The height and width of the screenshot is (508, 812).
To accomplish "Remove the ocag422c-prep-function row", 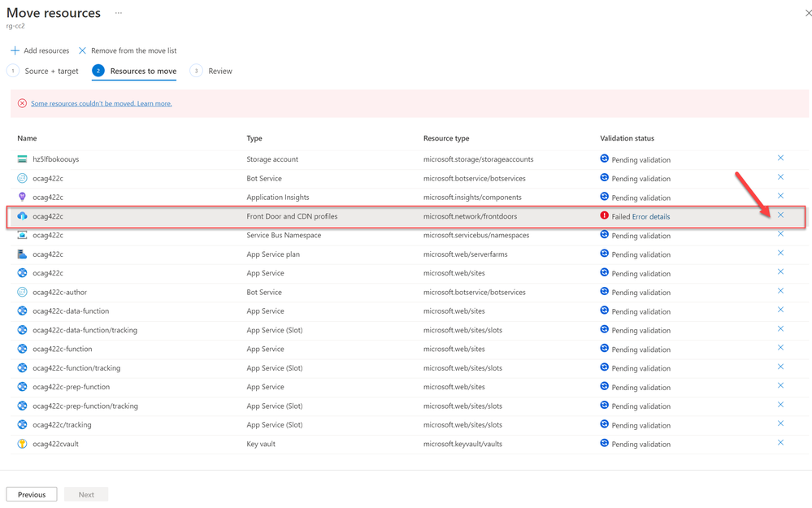I will pos(780,386).
